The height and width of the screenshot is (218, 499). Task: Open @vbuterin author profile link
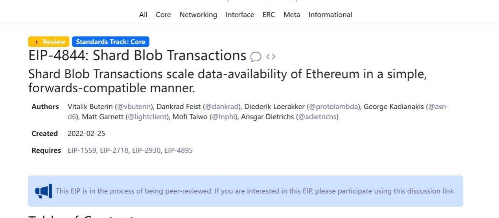tap(134, 107)
